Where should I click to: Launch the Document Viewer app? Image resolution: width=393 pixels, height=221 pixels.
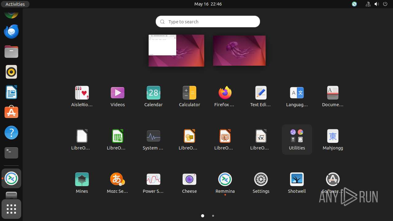pos(333,96)
